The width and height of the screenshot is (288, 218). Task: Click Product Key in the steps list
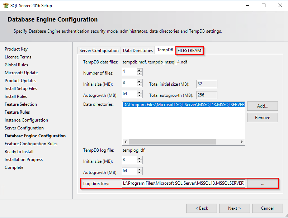click(16, 49)
